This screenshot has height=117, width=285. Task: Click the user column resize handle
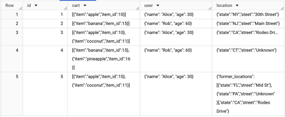(x=210, y=8)
